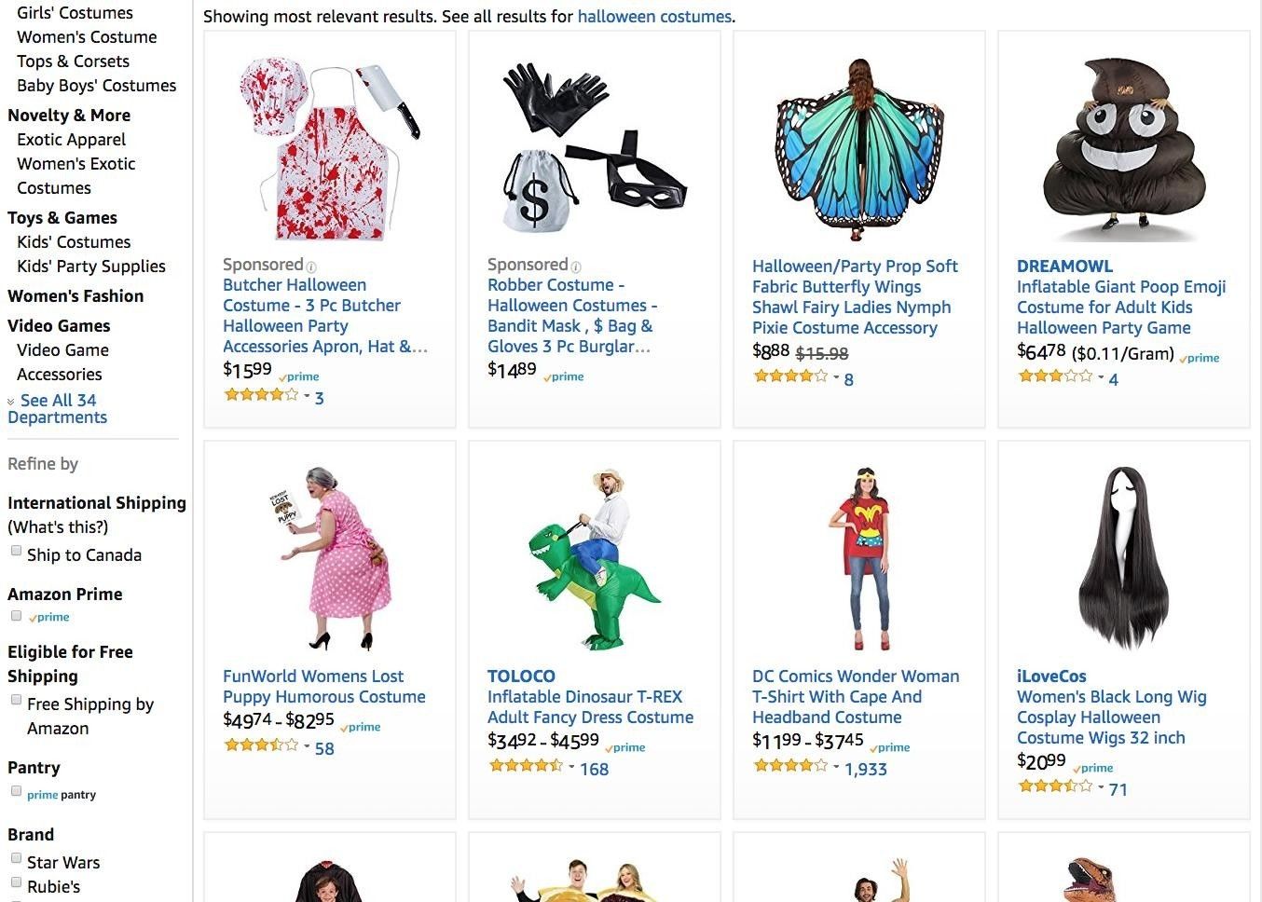1262x902 pixels.
Task: Open the Women's Fashion department
Action: 75,295
